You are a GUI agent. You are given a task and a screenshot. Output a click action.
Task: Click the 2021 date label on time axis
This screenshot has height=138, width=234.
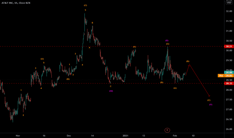[125, 135]
